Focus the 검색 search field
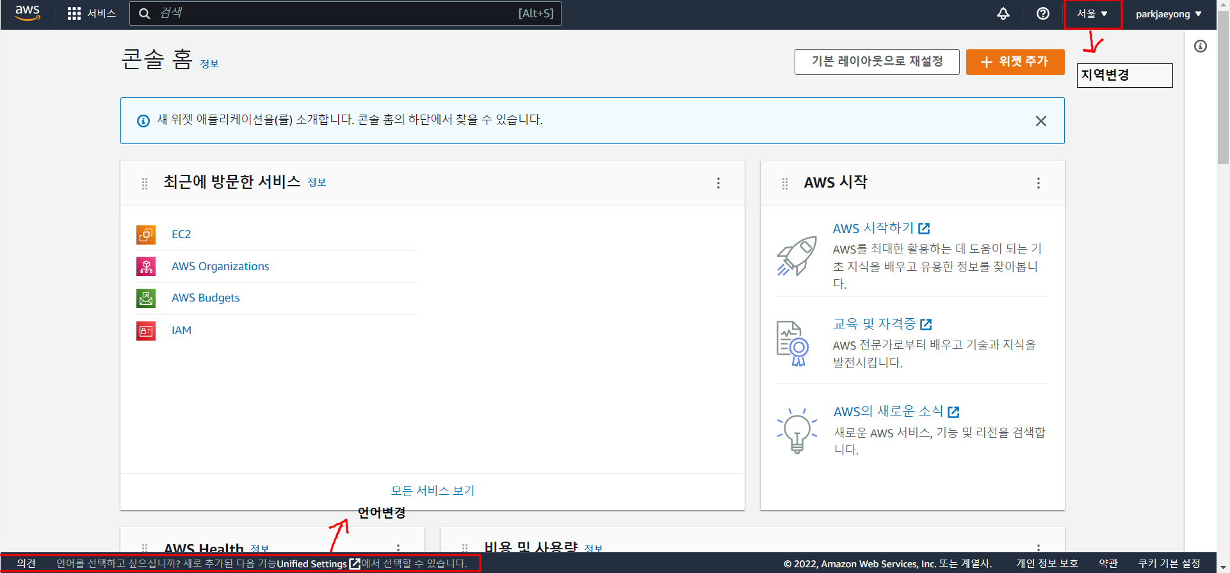Screen dimensions: 1230x573 coord(345,13)
